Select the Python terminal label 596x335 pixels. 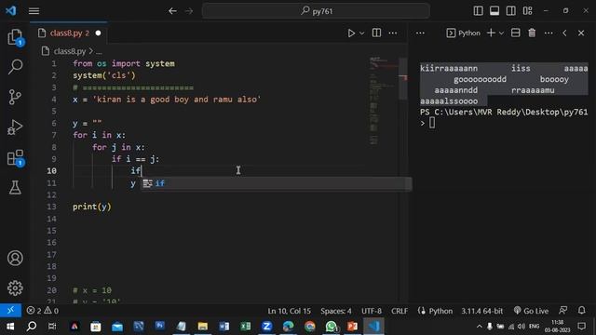click(464, 33)
